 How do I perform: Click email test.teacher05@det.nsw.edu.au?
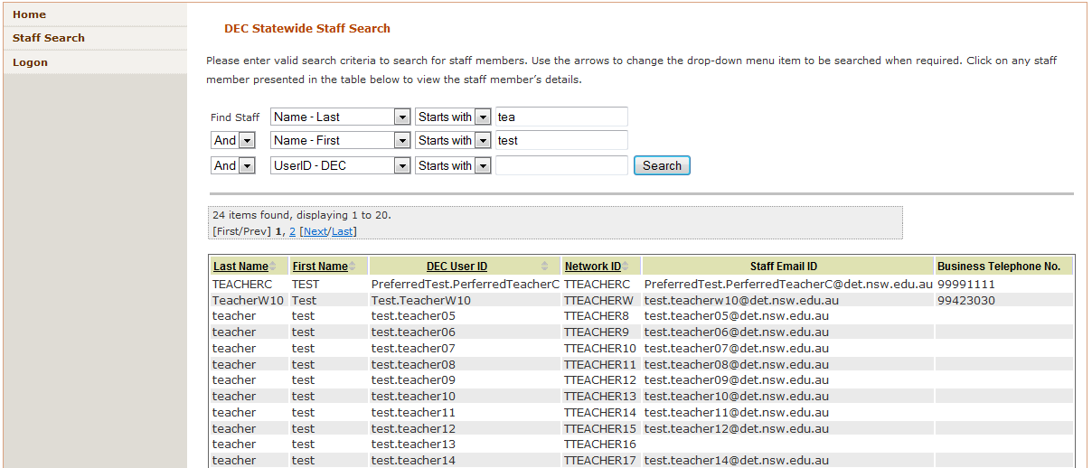coord(736,316)
